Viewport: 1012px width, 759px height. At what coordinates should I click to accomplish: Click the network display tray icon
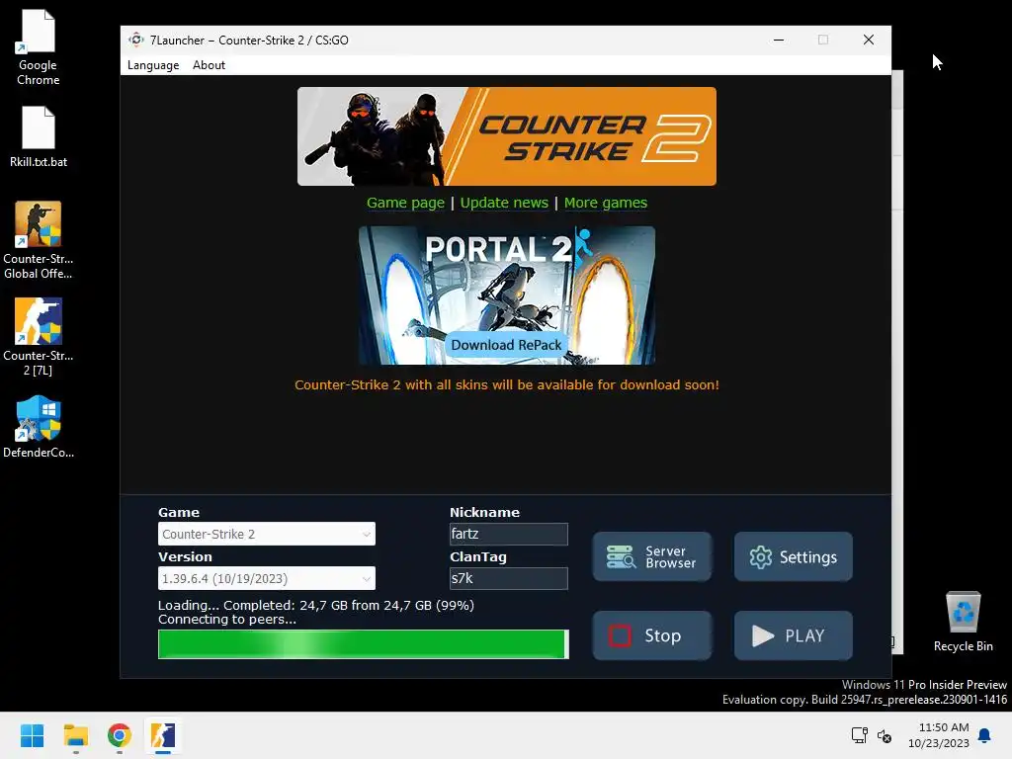[x=860, y=735]
